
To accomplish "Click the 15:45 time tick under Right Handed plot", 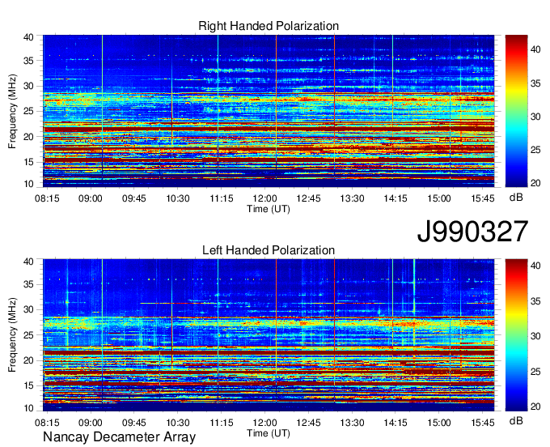I will coord(483,198).
